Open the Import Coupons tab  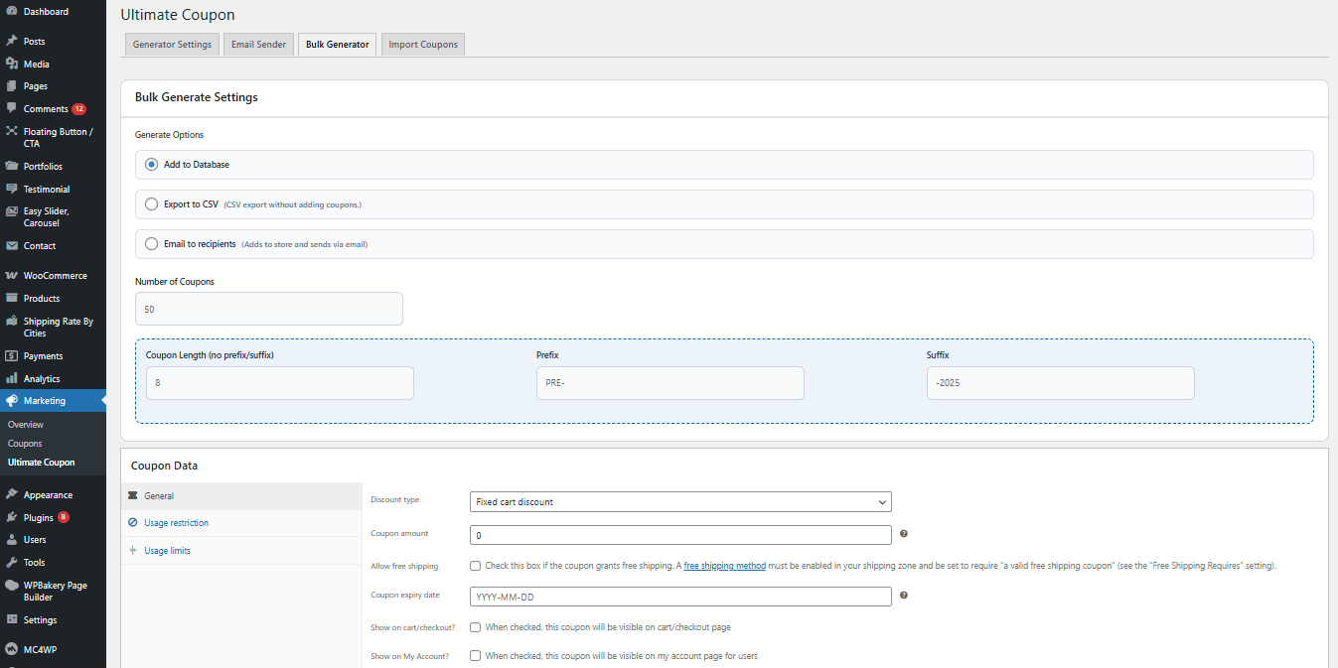(x=423, y=45)
